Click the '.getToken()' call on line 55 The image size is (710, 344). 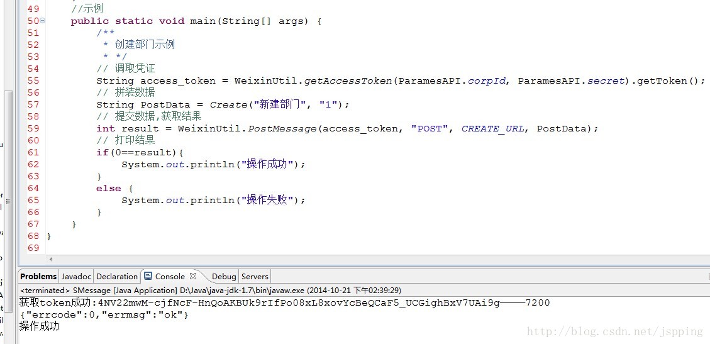[665, 81]
